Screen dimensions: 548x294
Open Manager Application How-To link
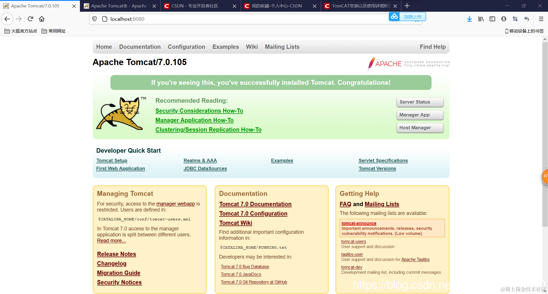[x=194, y=120]
